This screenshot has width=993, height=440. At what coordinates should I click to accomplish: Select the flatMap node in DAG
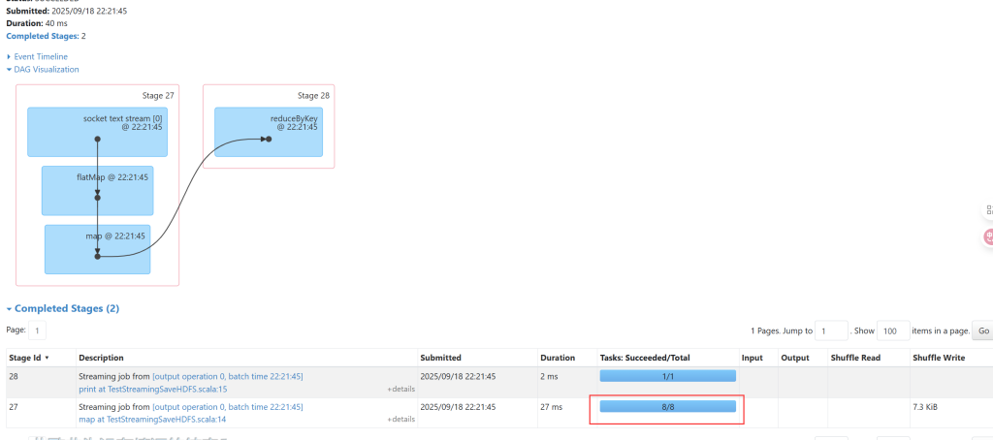[97, 190]
